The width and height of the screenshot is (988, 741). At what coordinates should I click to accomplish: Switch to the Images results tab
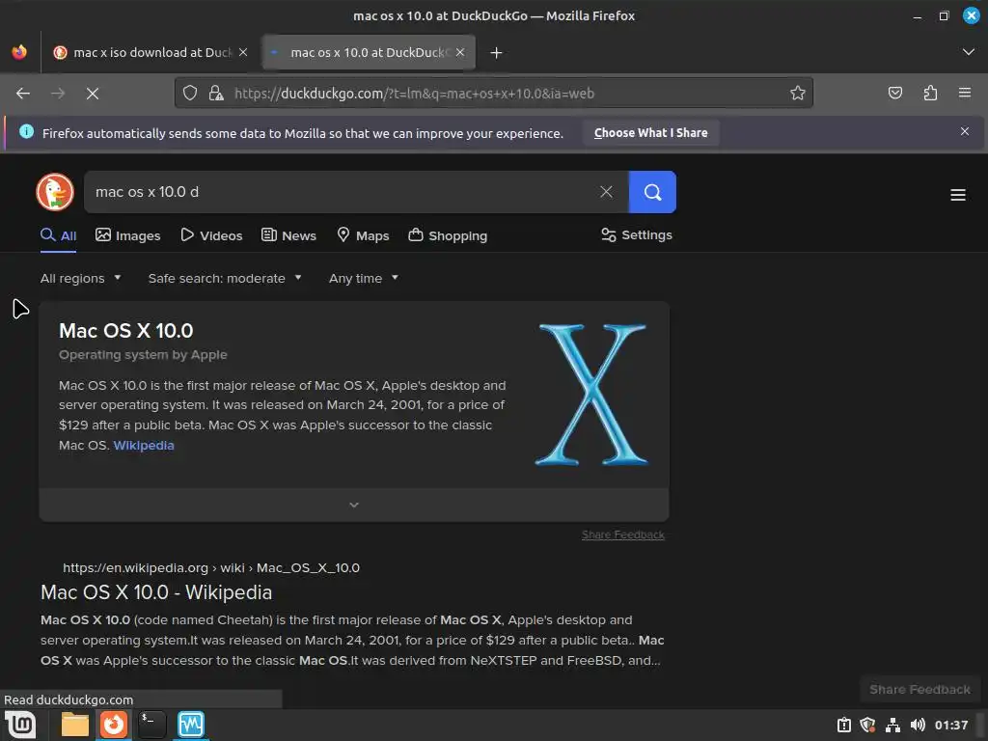pyautogui.click(x=128, y=235)
